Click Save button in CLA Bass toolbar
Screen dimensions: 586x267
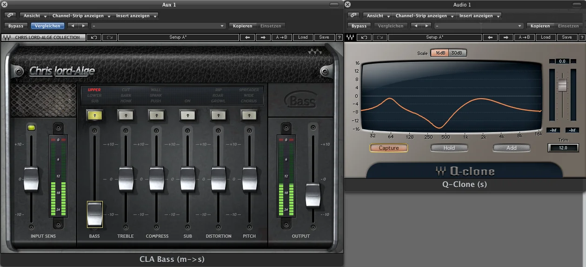point(324,37)
